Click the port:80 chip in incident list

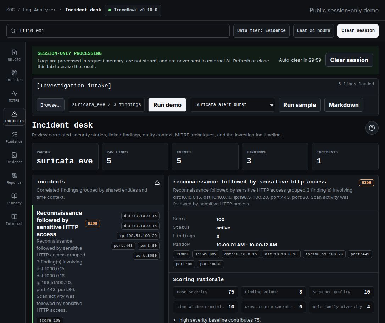point(149,246)
